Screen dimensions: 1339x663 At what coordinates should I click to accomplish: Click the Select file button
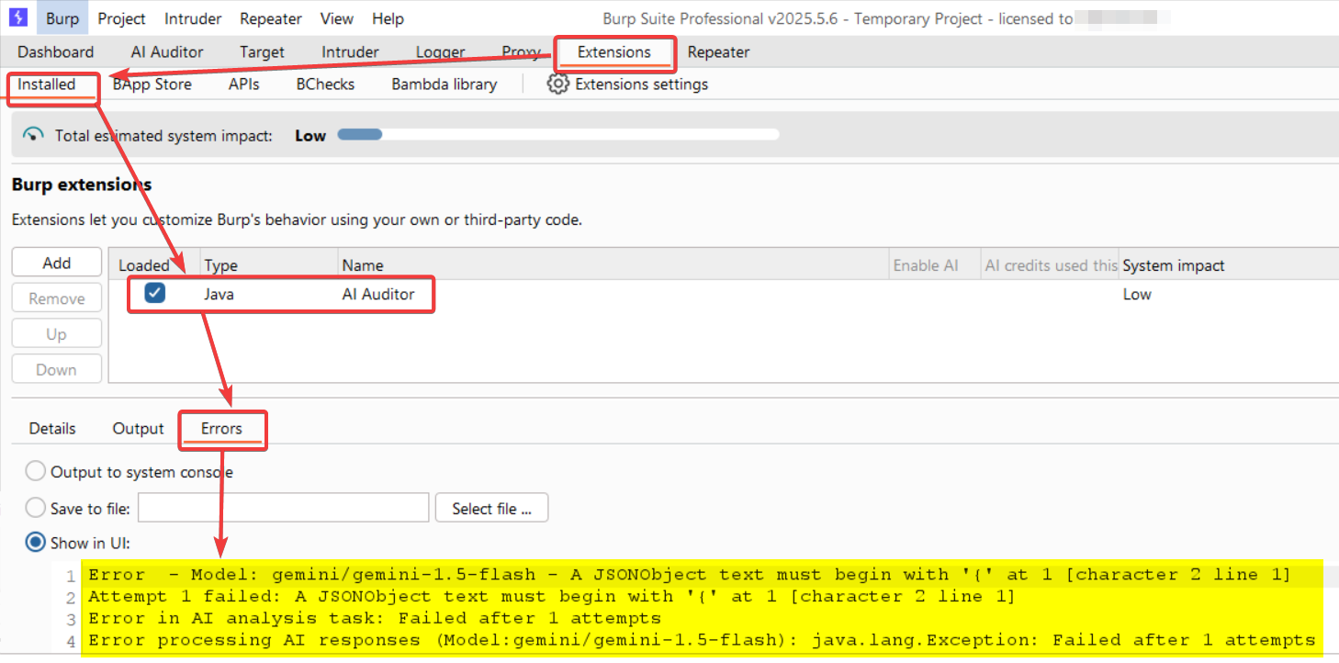[x=491, y=508]
